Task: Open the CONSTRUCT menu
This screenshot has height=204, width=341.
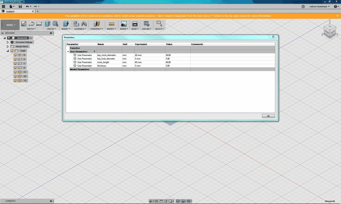Action: coord(97,29)
